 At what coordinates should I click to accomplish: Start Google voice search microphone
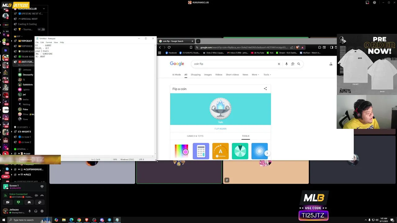[286, 64]
